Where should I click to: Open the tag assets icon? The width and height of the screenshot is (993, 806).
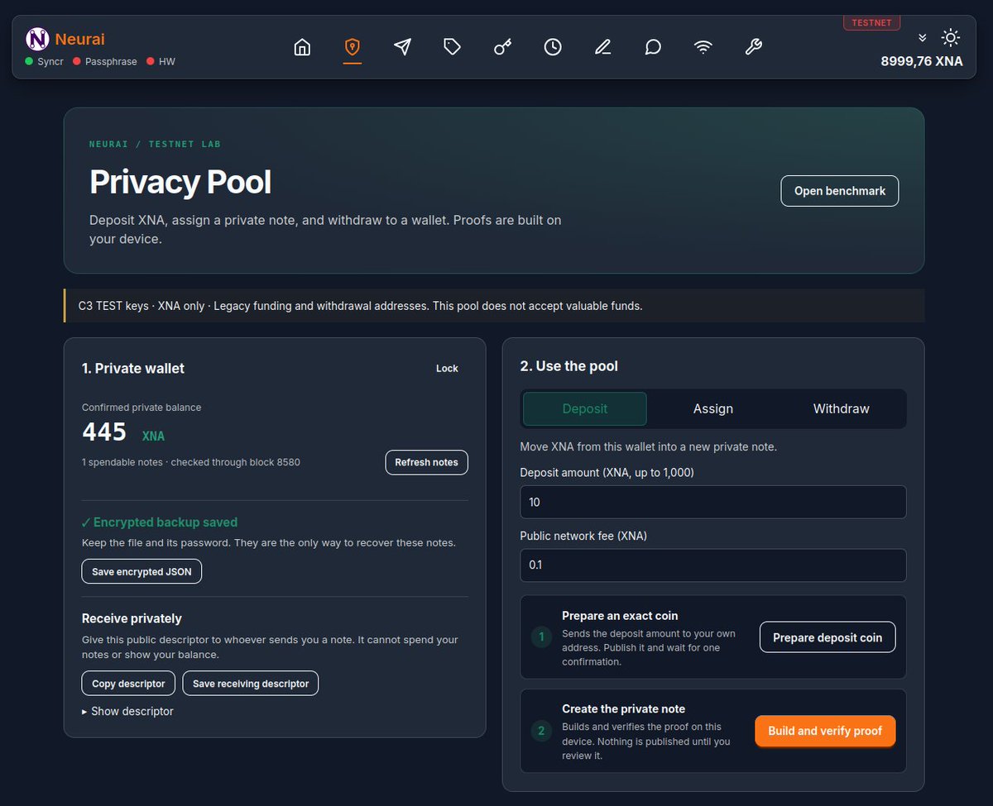tap(453, 47)
